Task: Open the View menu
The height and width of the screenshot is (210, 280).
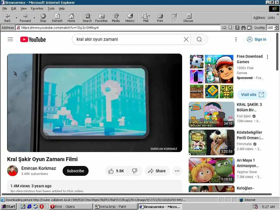Action: click(24, 8)
